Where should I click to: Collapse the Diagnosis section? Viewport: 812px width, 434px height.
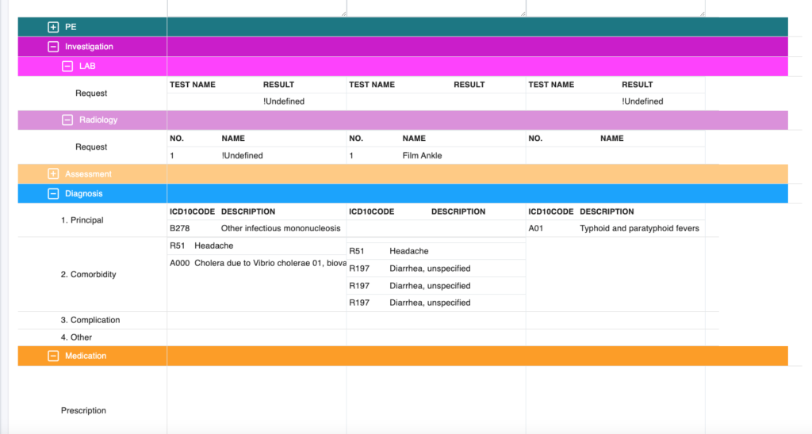pos(54,193)
